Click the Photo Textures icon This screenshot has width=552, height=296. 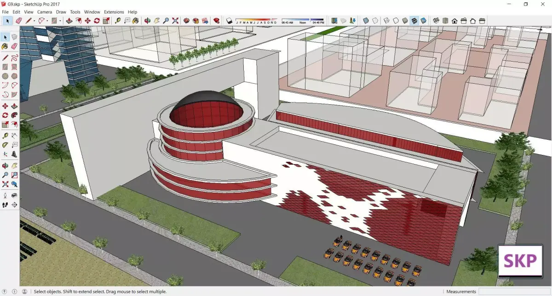point(351,21)
